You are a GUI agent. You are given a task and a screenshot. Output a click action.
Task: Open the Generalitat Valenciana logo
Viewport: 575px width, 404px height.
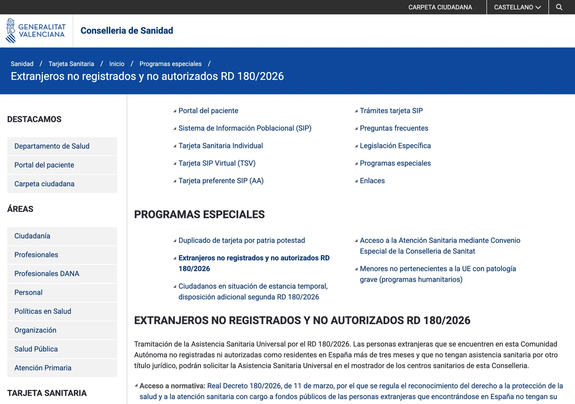tap(36, 31)
